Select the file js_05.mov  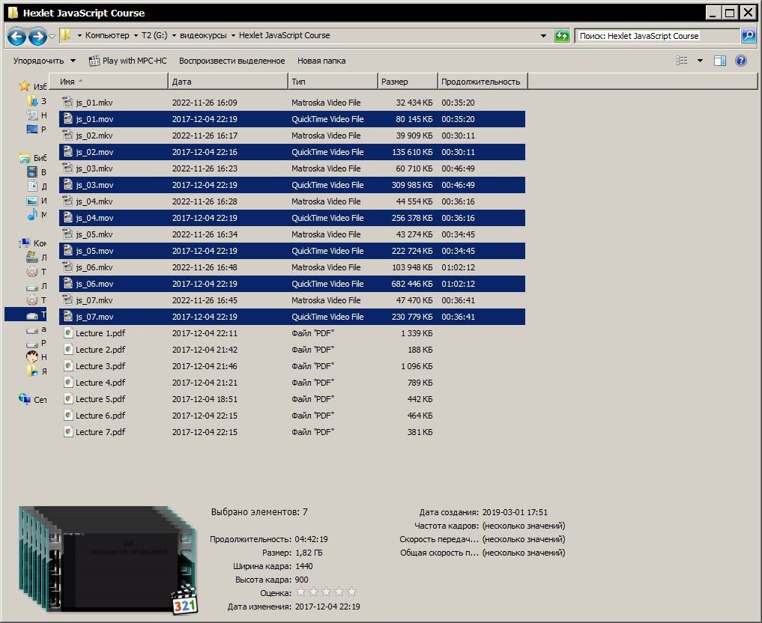click(x=291, y=251)
